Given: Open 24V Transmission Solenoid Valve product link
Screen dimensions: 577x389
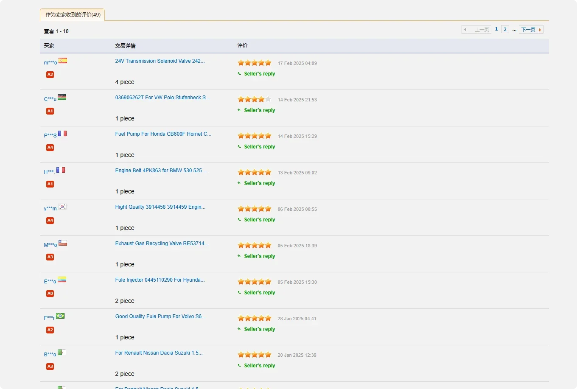Looking at the screenshot, I should [160, 61].
